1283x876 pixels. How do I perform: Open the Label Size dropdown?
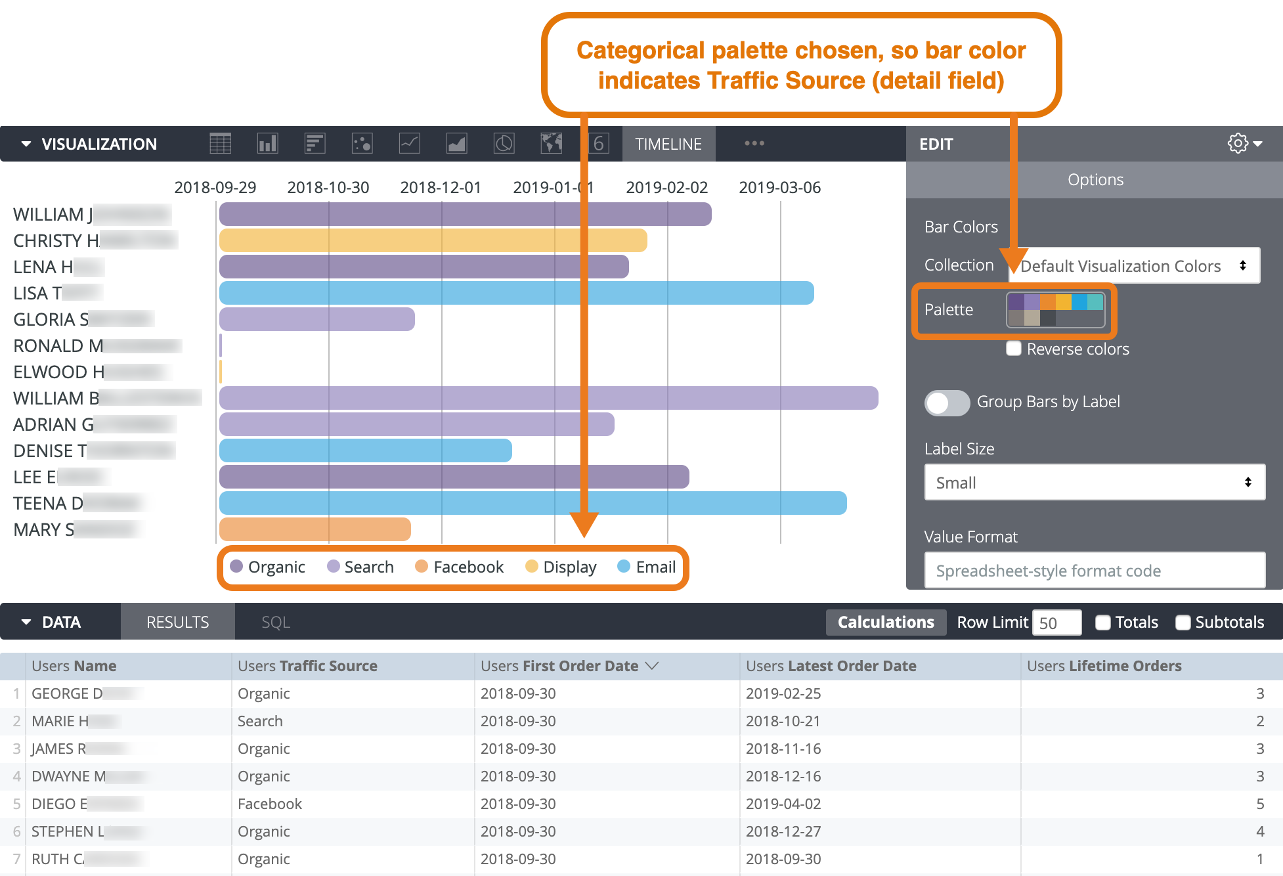pyautogui.click(x=1094, y=483)
